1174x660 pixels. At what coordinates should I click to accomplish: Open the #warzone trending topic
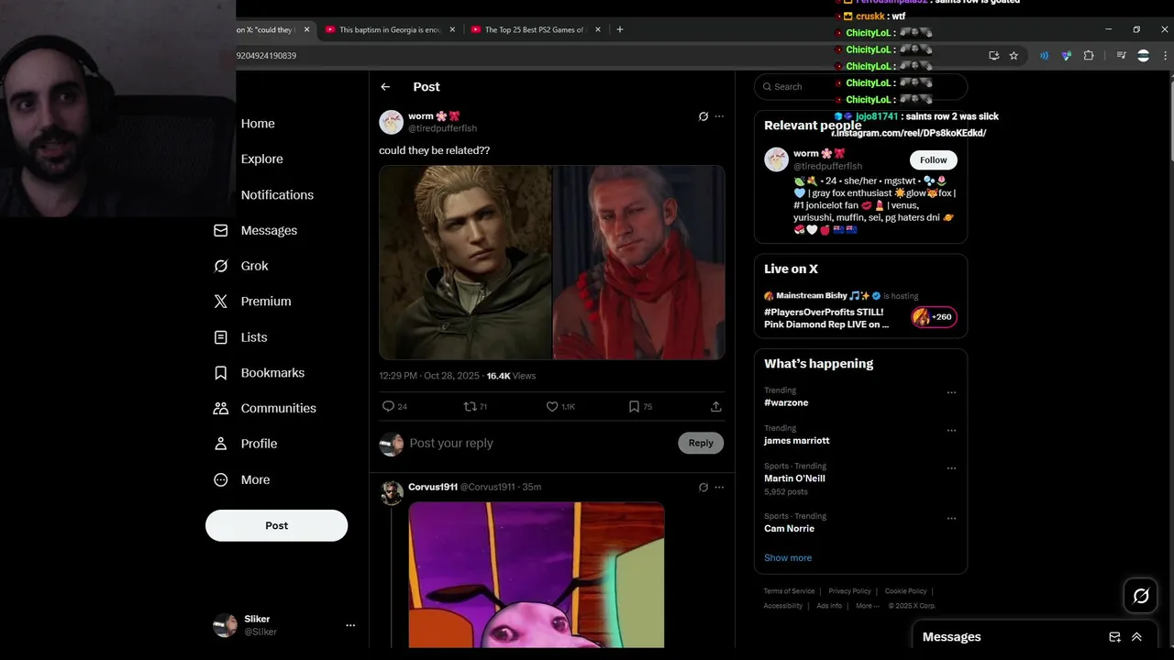(786, 402)
